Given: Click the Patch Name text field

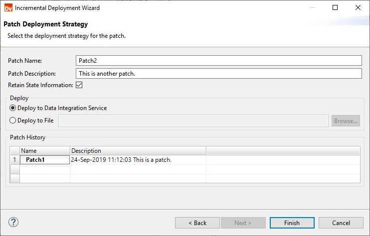Looking at the screenshot, I should tap(219, 61).
